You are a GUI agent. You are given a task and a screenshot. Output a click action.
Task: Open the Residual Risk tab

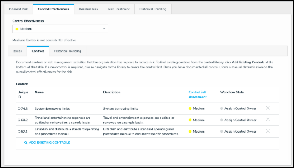tap(88, 9)
